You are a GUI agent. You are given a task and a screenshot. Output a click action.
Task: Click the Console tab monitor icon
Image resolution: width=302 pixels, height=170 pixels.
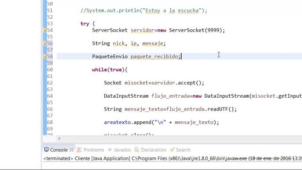(46, 150)
